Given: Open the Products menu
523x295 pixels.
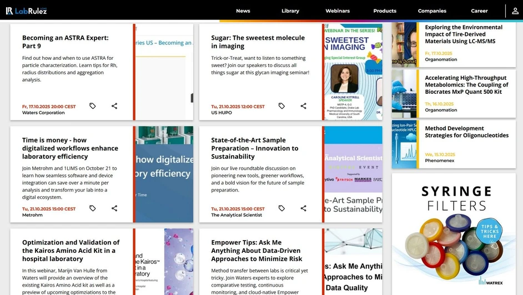Looking at the screenshot, I should [385, 11].
